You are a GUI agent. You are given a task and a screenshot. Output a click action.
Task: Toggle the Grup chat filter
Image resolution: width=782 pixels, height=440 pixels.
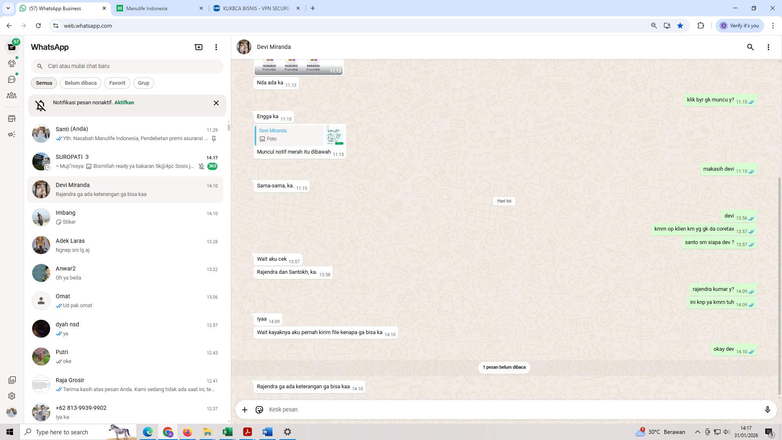[143, 83]
